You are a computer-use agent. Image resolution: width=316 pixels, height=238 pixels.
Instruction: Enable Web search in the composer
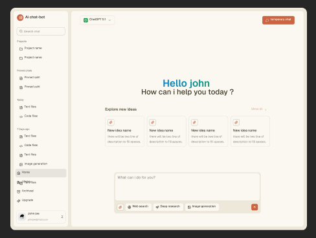[x=139, y=207]
